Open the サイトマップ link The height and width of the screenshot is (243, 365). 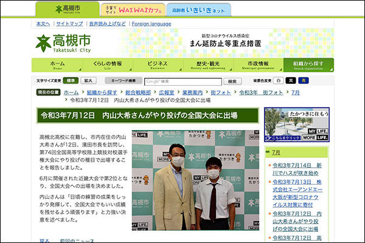point(69,24)
